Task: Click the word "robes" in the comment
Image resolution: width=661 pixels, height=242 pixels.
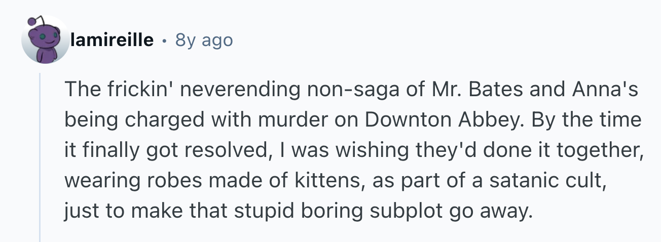Action: [169, 180]
